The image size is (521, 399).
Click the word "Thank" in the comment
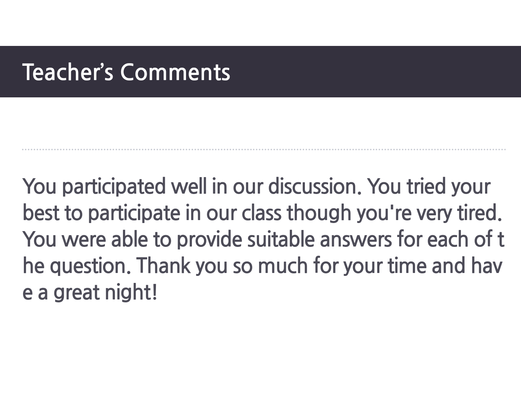tap(163, 266)
